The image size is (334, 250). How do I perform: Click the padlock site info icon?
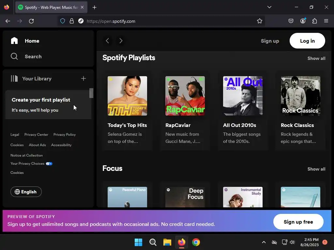(72, 21)
